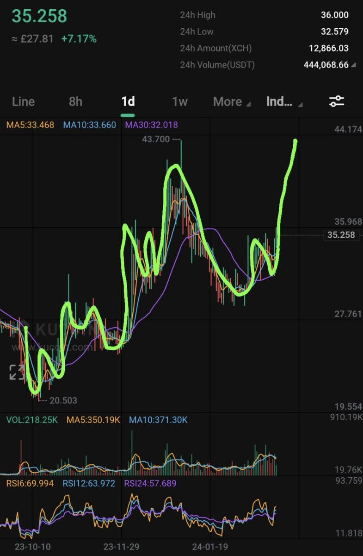Click the 24h Volume(USDT) label

pyautogui.click(x=218, y=65)
